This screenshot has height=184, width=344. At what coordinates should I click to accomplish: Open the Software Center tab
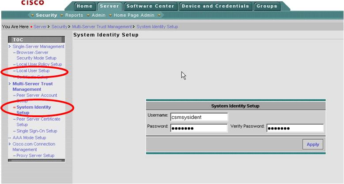pyautogui.click(x=151, y=6)
